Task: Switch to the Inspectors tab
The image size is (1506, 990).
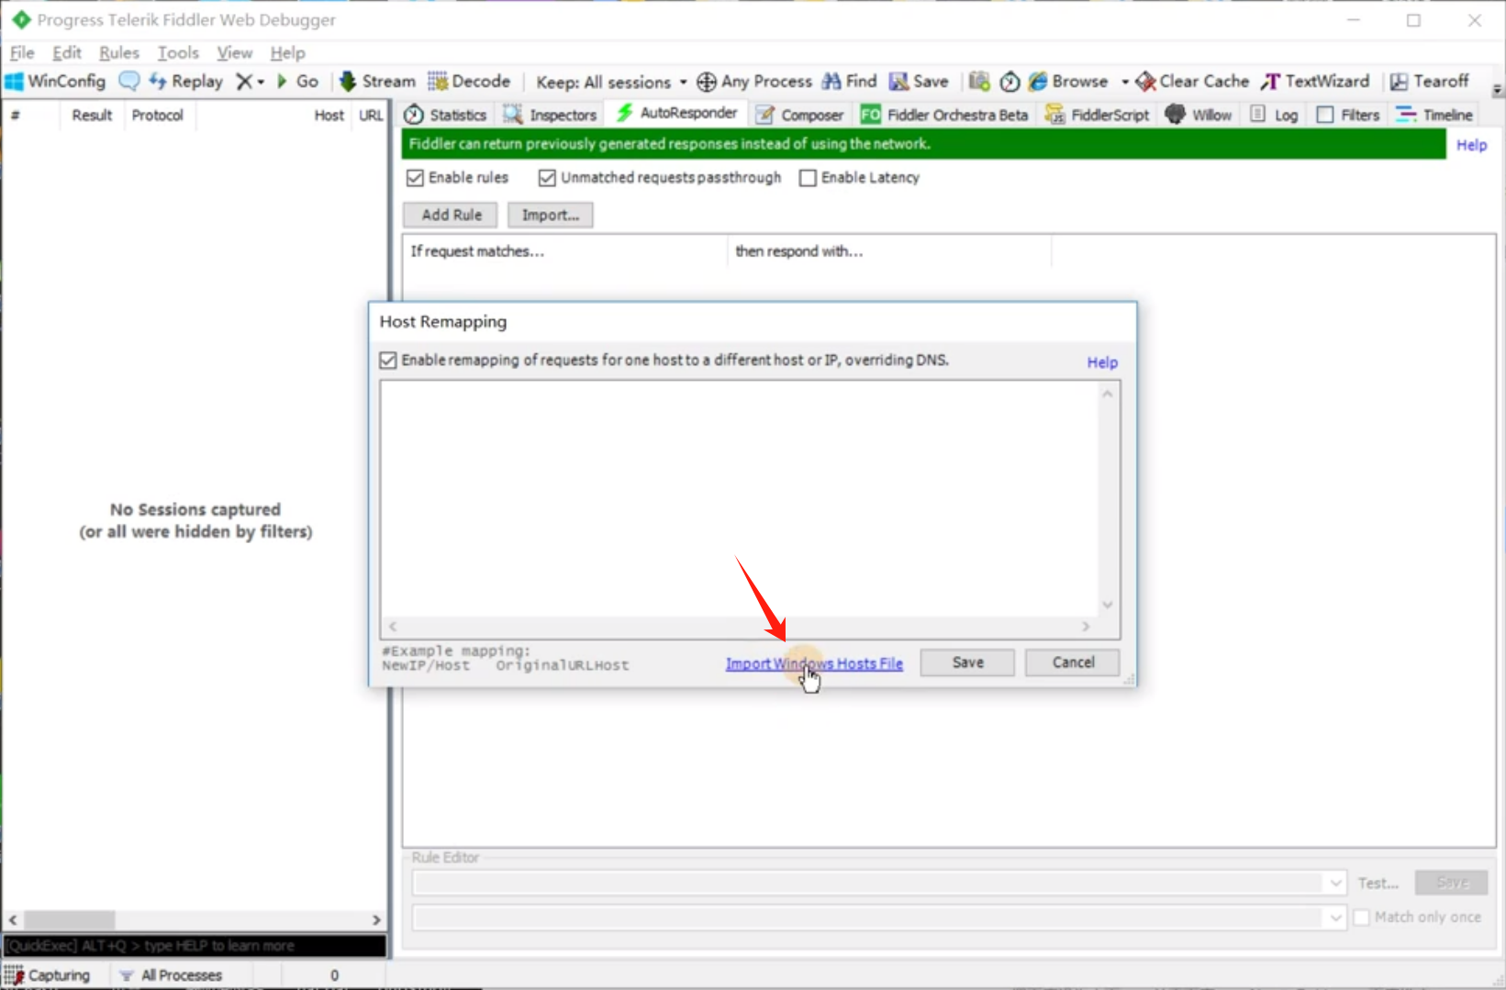Action: click(x=550, y=115)
